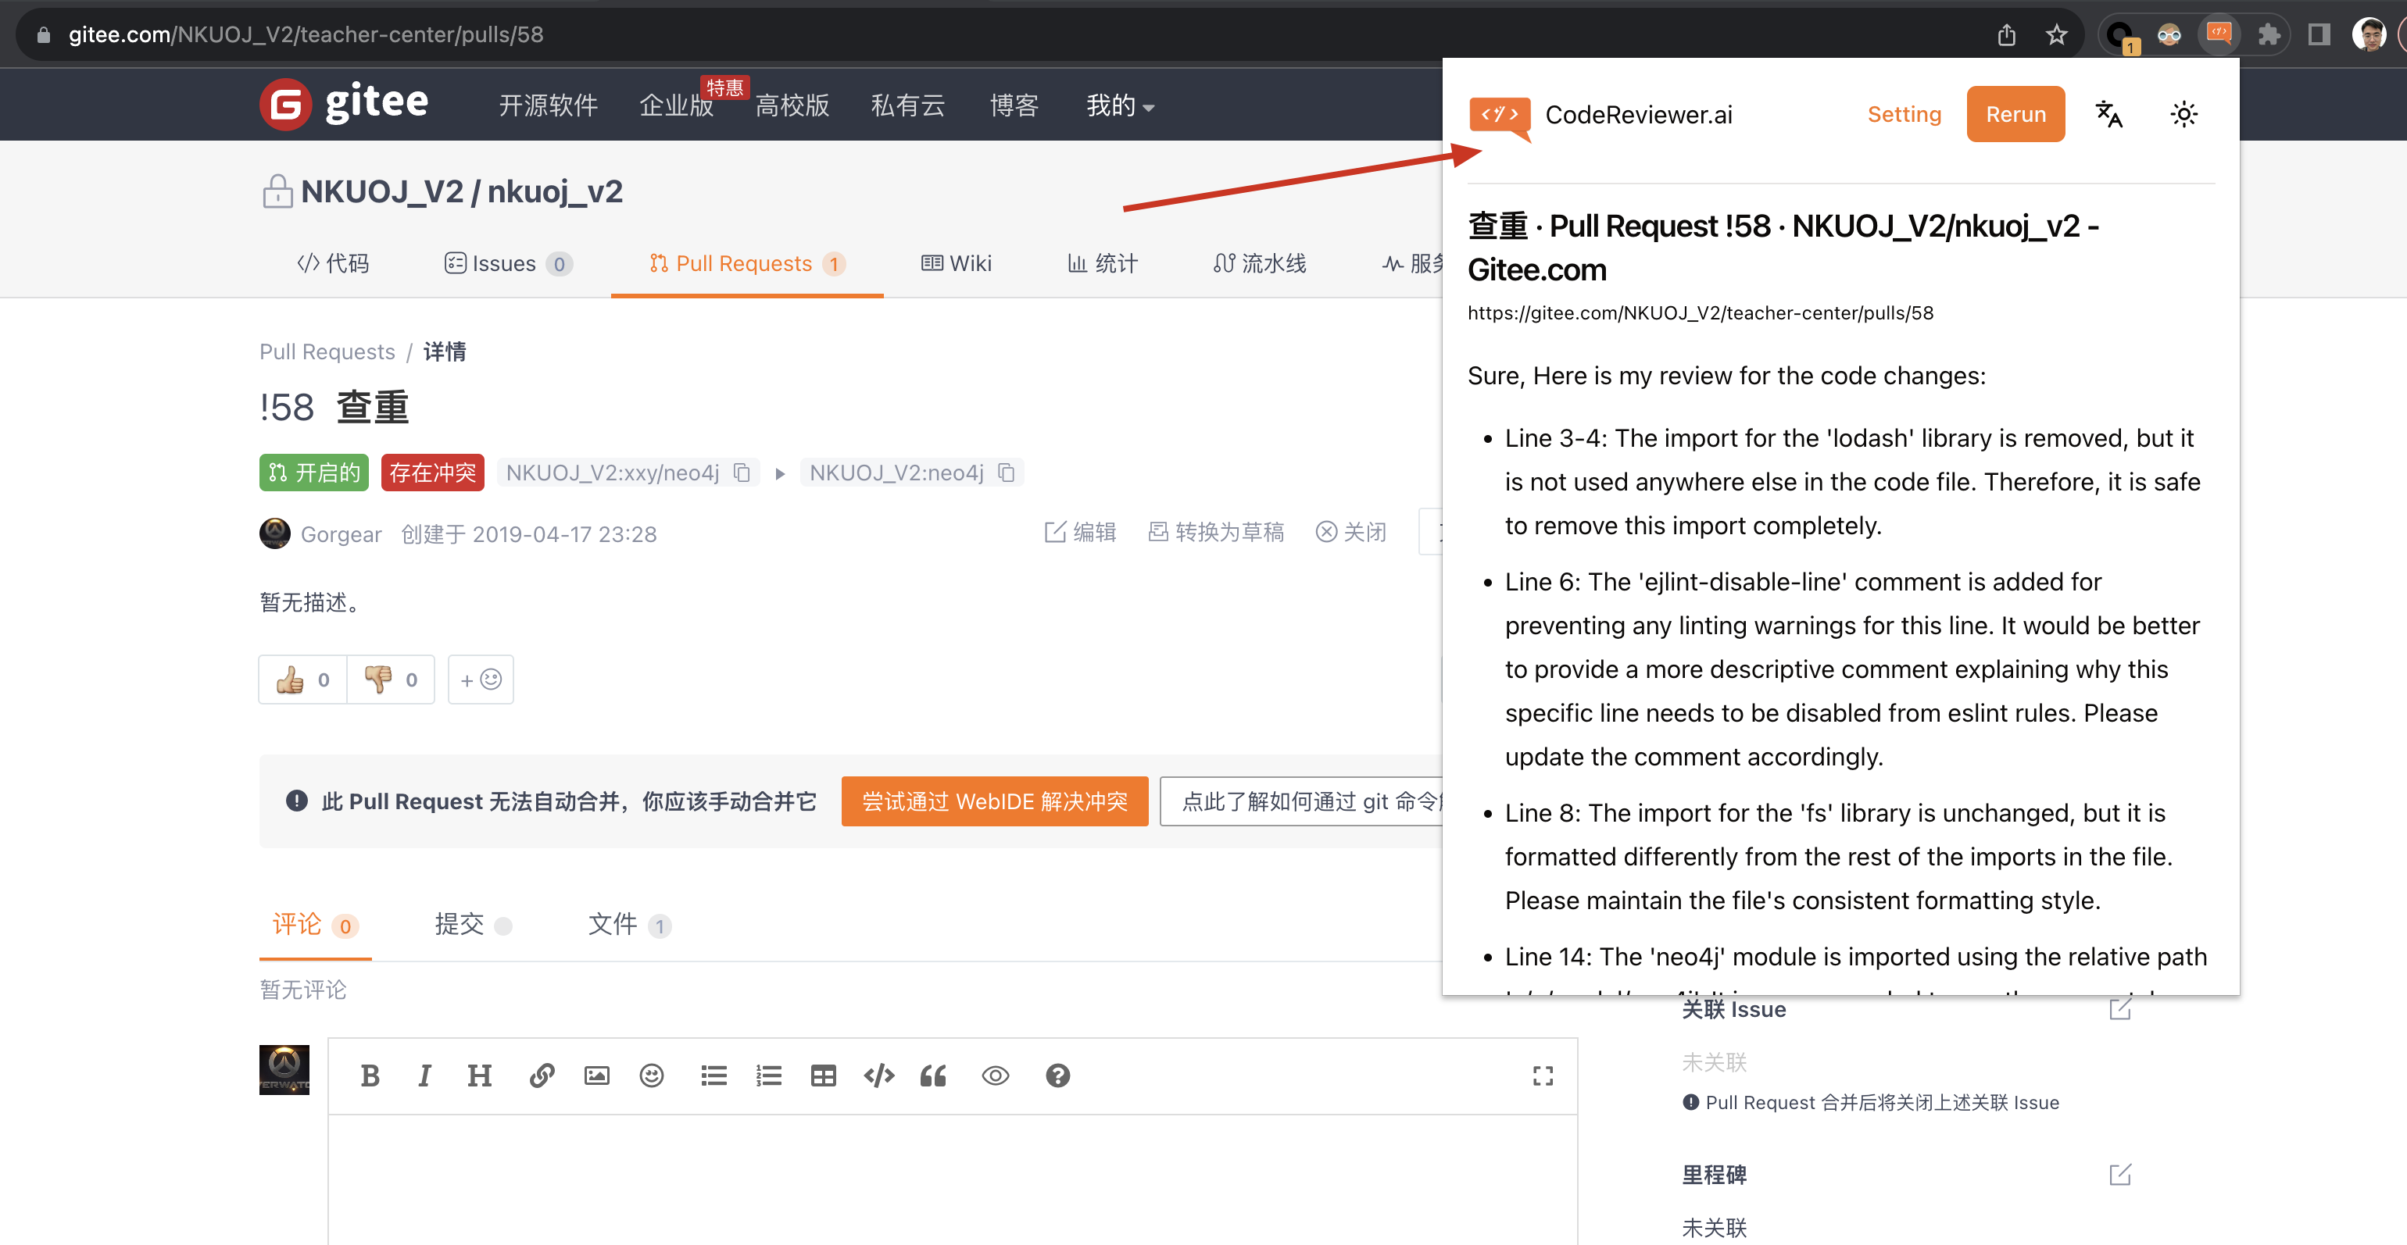Click the thumbs-up reaction button
2407x1245 pixels.
coord(302,679)
